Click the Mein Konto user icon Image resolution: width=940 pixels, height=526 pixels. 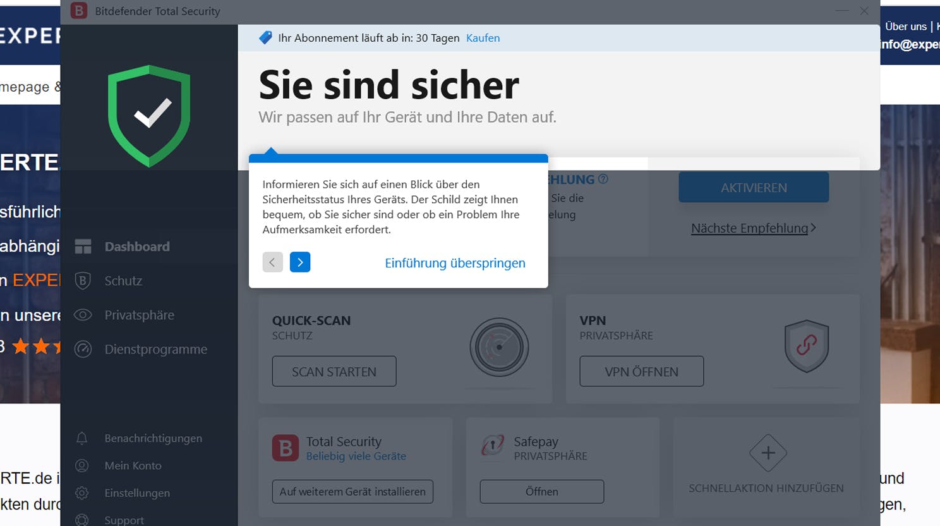click(81, 466)
